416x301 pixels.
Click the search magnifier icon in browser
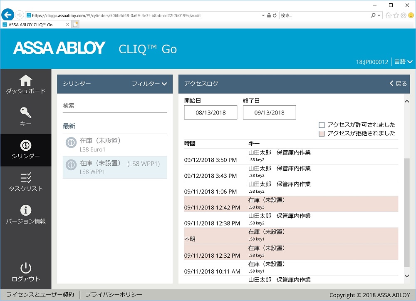point(373,15)
